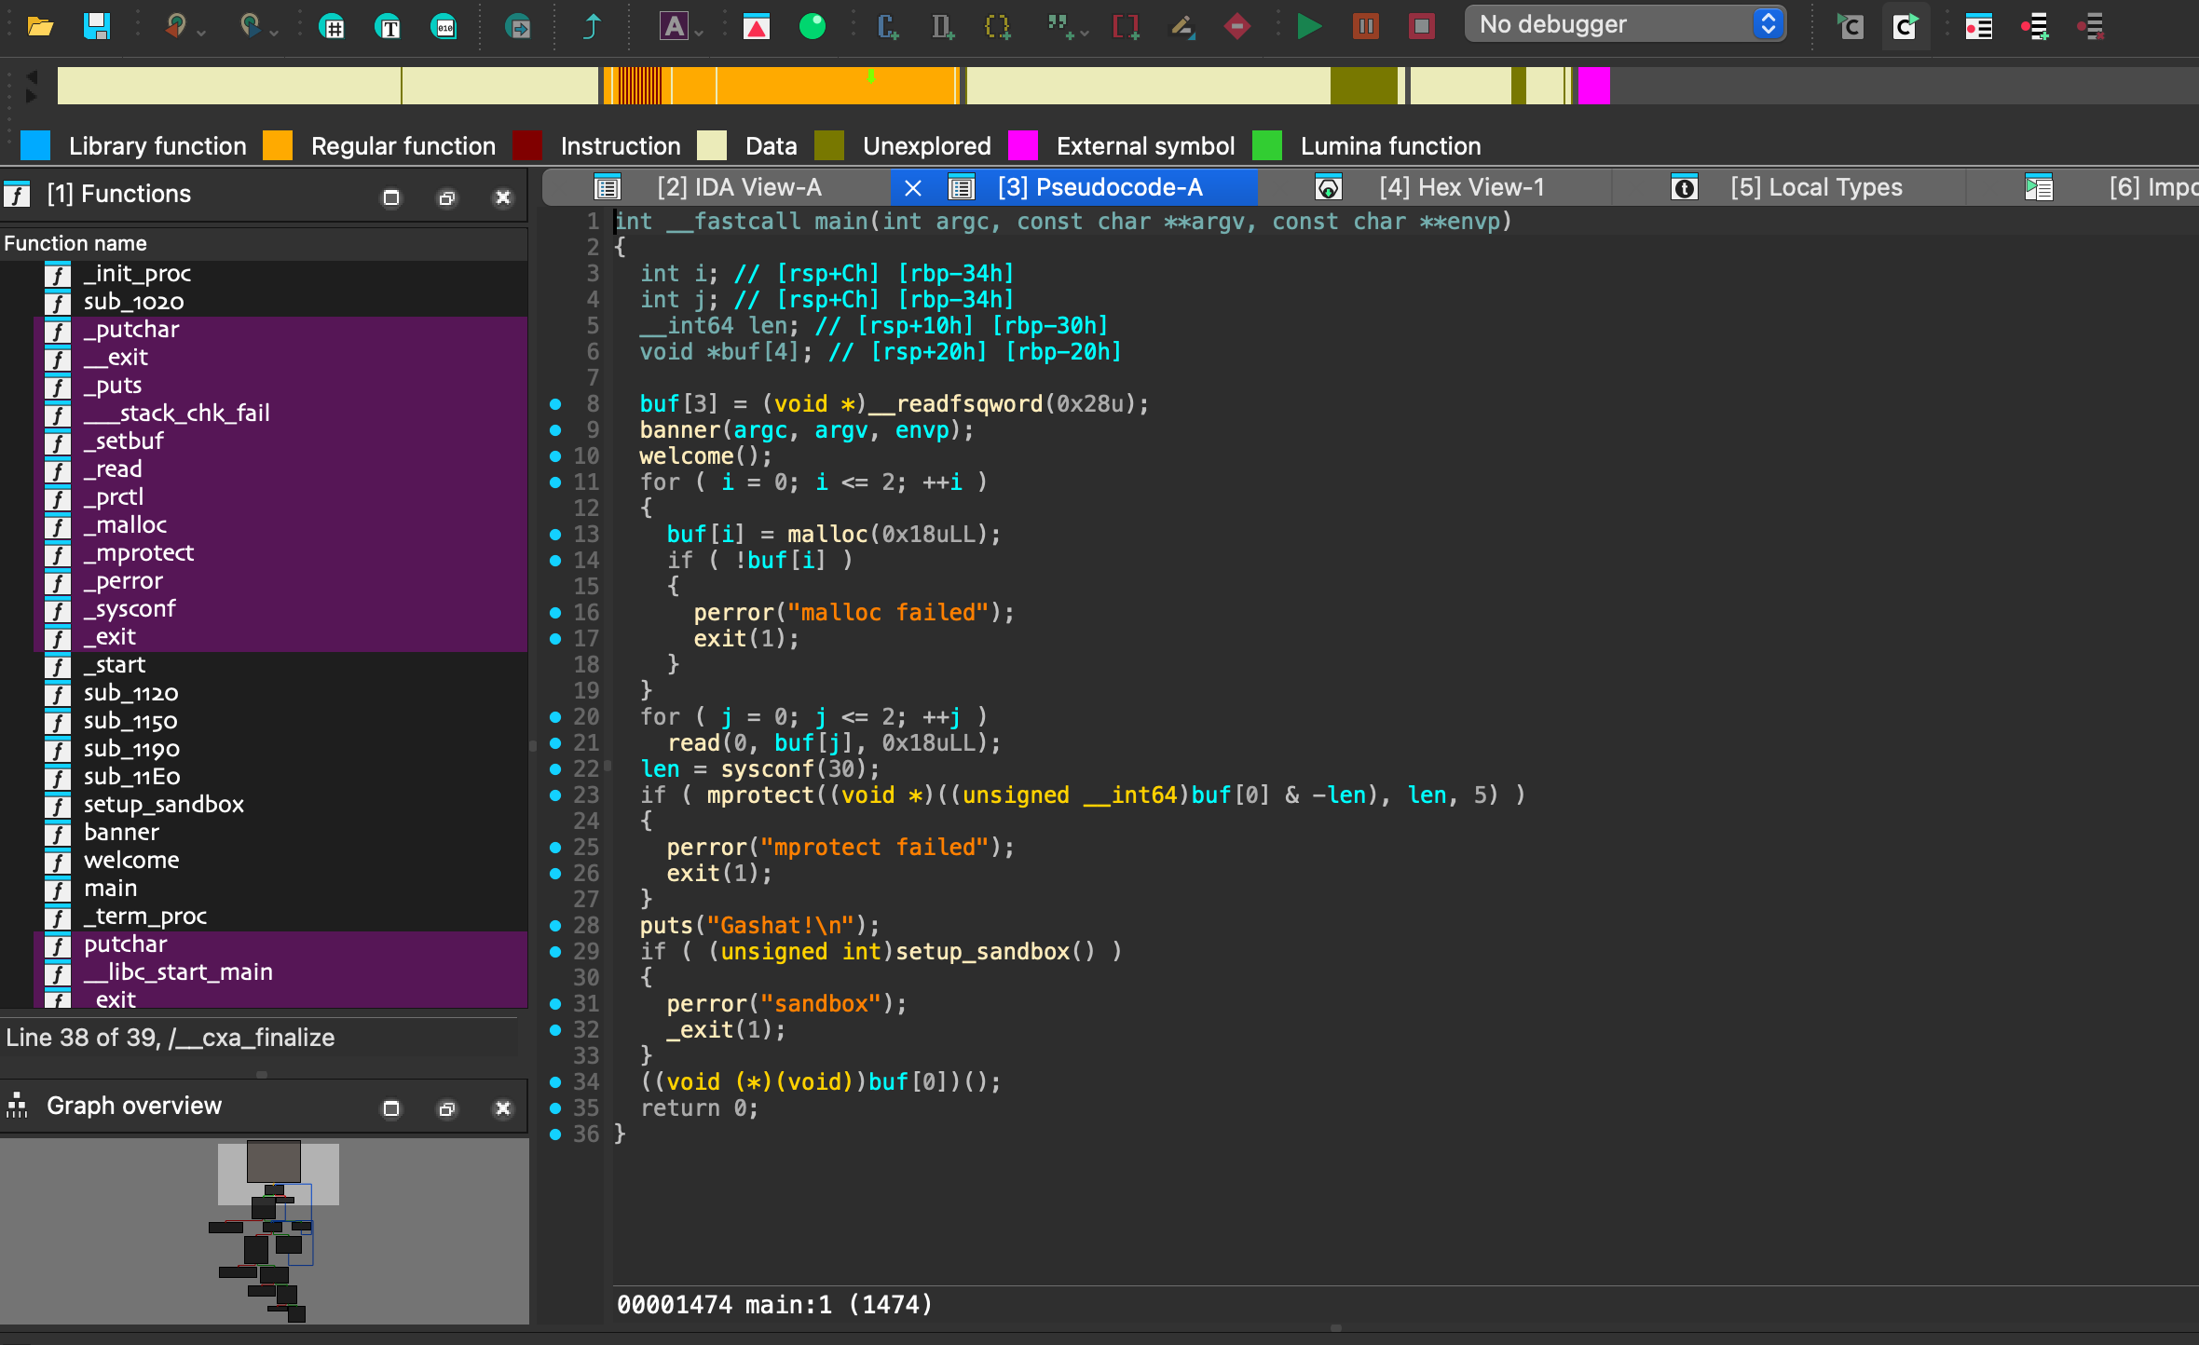Image resolution: width=2199 pixels, height=1345 pixels.
Task: Expand the jump back arrow dropdown
Action: 201,32
